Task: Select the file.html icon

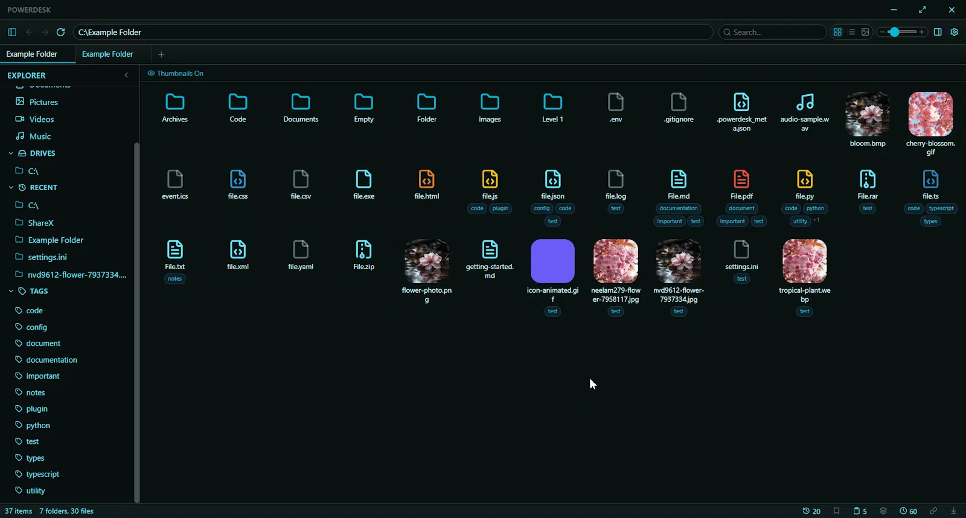Action: tap(427, 179)
